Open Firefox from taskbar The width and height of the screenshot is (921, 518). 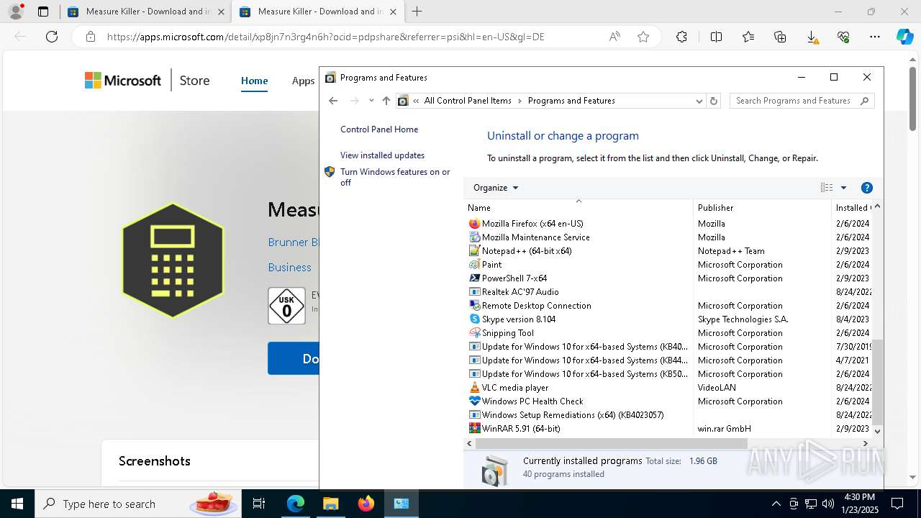366,504
